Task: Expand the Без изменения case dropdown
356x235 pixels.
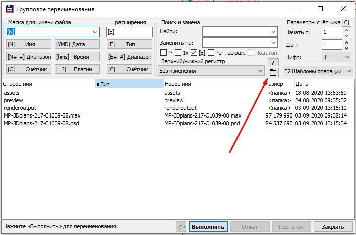Action: point(211,71)
